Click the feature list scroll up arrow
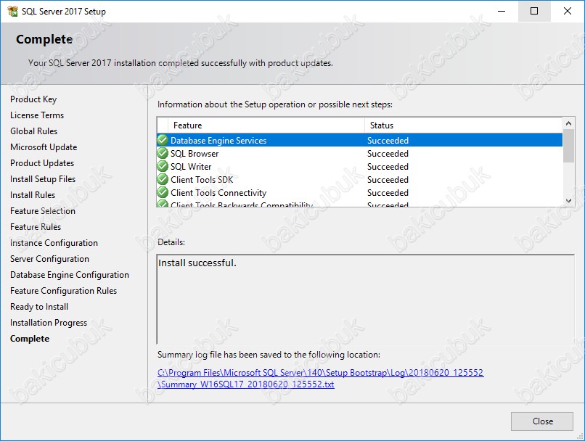This screenshot has width=585, height=441. (x=568, y=123)
